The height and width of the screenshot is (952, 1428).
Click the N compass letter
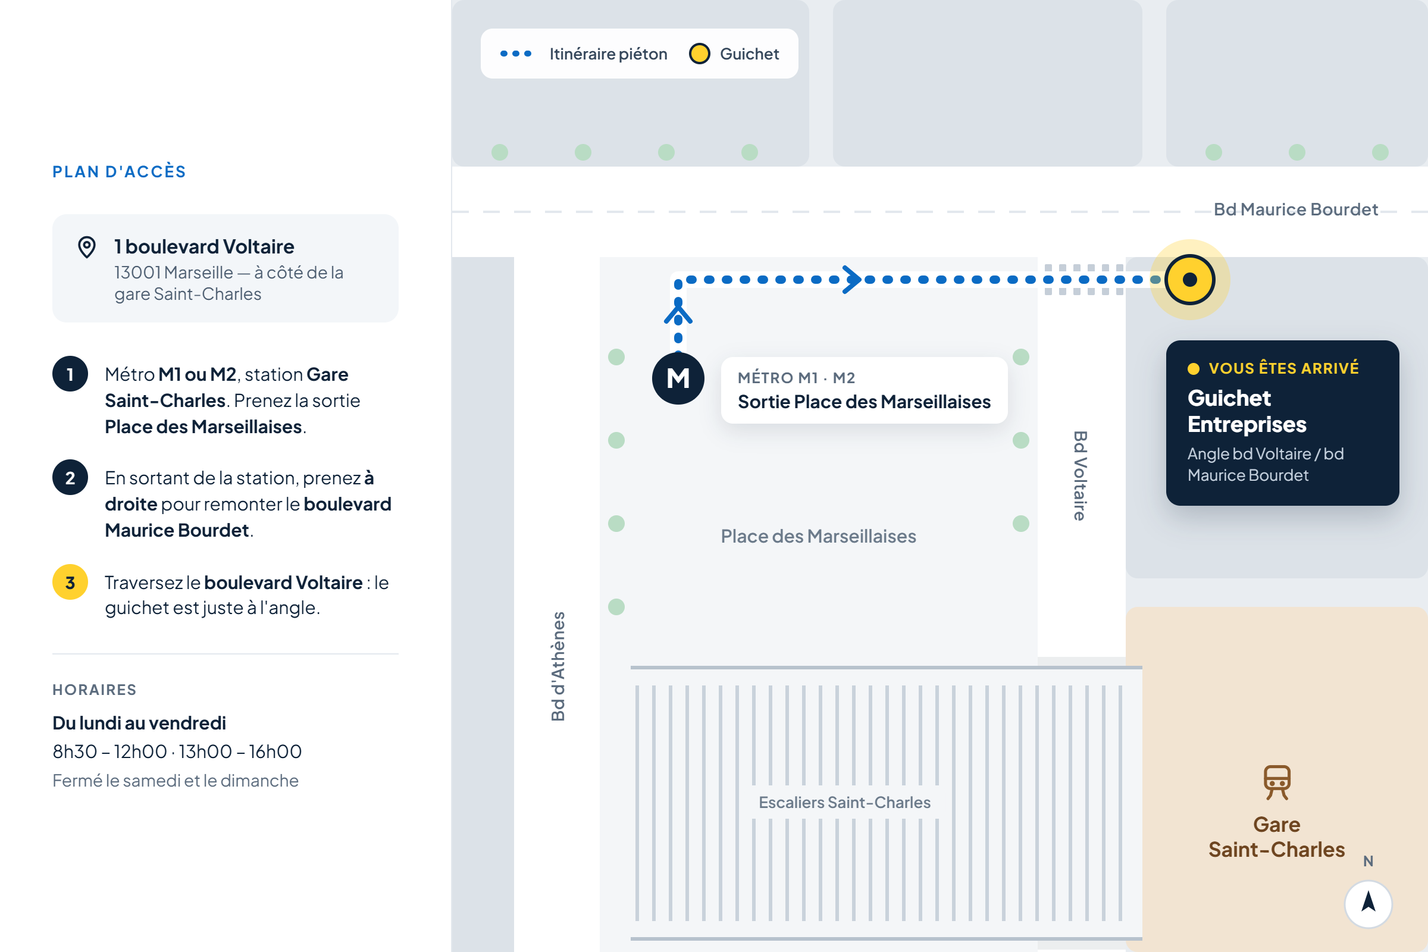(1368, 861)
